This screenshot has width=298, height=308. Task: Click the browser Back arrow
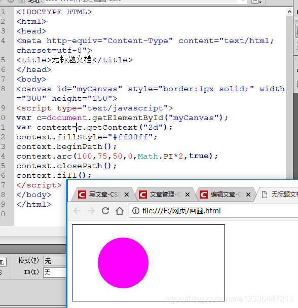coord(77,211)
